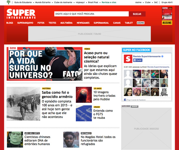
Task: Click the NÃO DEU CERTO tag
Action: (32, 133)
